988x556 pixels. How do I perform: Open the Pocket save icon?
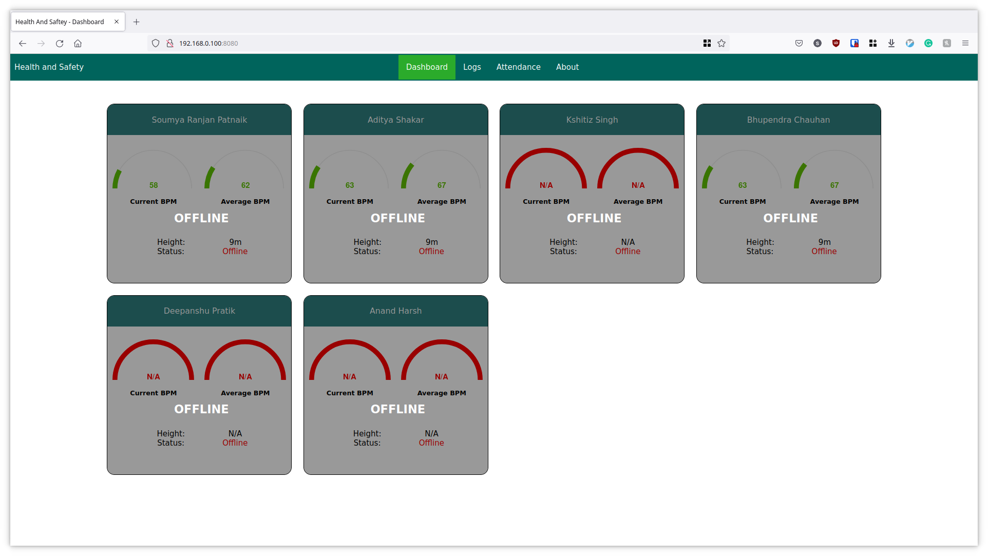click(799, 43)
